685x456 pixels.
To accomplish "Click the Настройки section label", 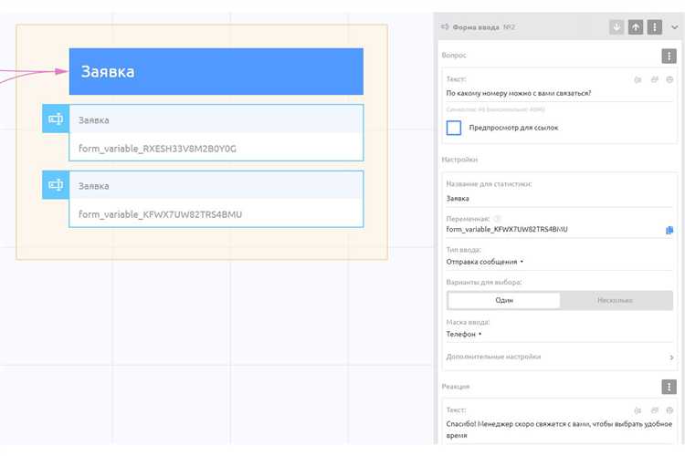I will 459,160.
